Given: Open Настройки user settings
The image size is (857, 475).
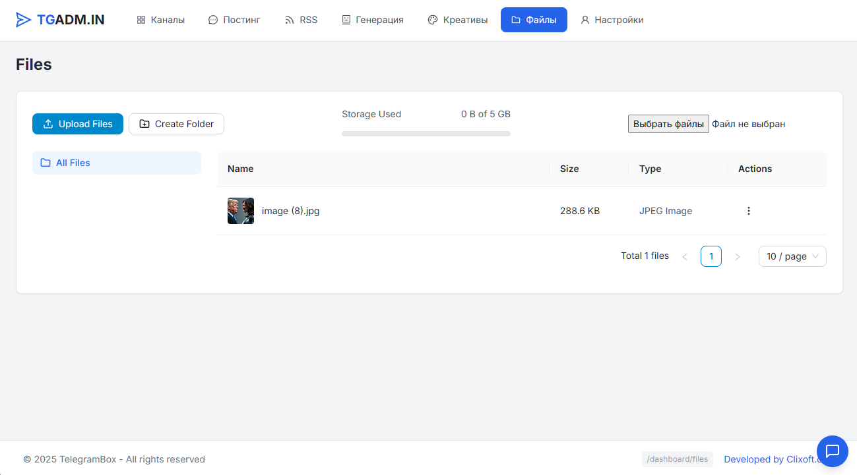Looking at the screenshot, I should coord(612,20).
